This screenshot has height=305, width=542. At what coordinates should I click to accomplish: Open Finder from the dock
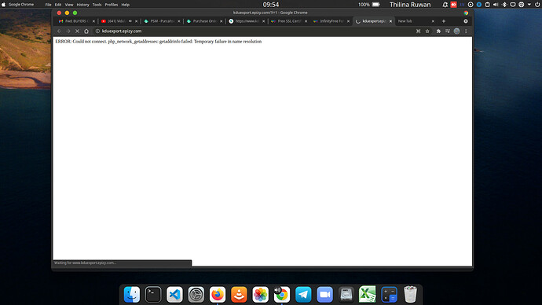[132, 295]
